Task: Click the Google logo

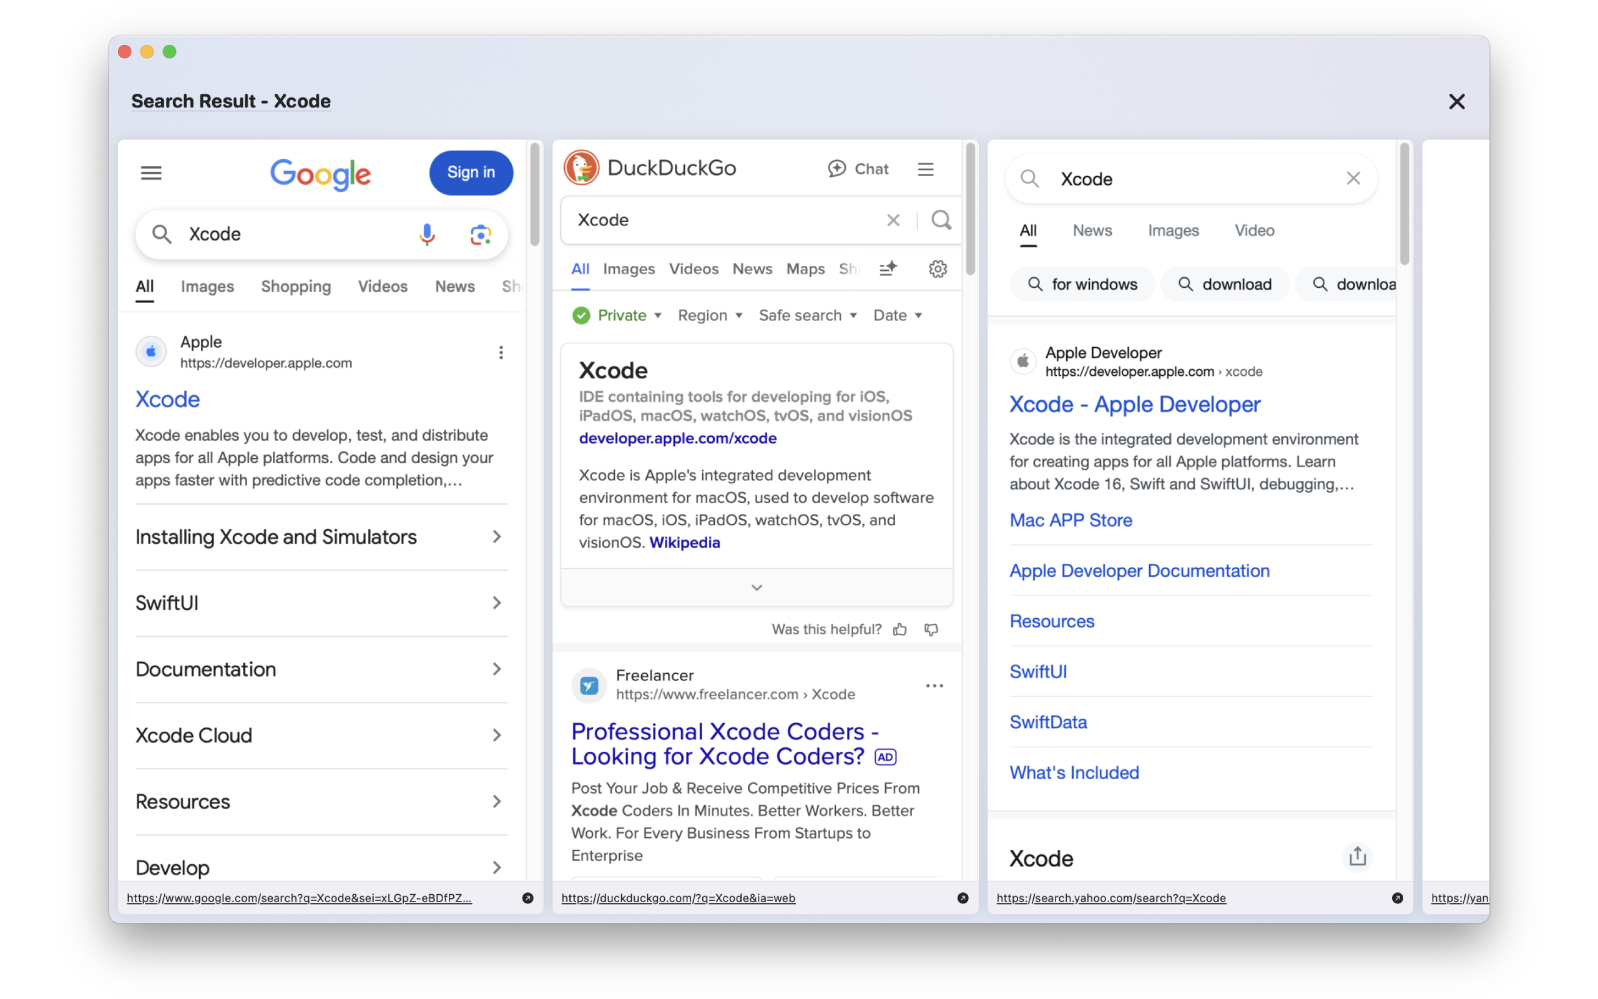Action: pos(320,174)
